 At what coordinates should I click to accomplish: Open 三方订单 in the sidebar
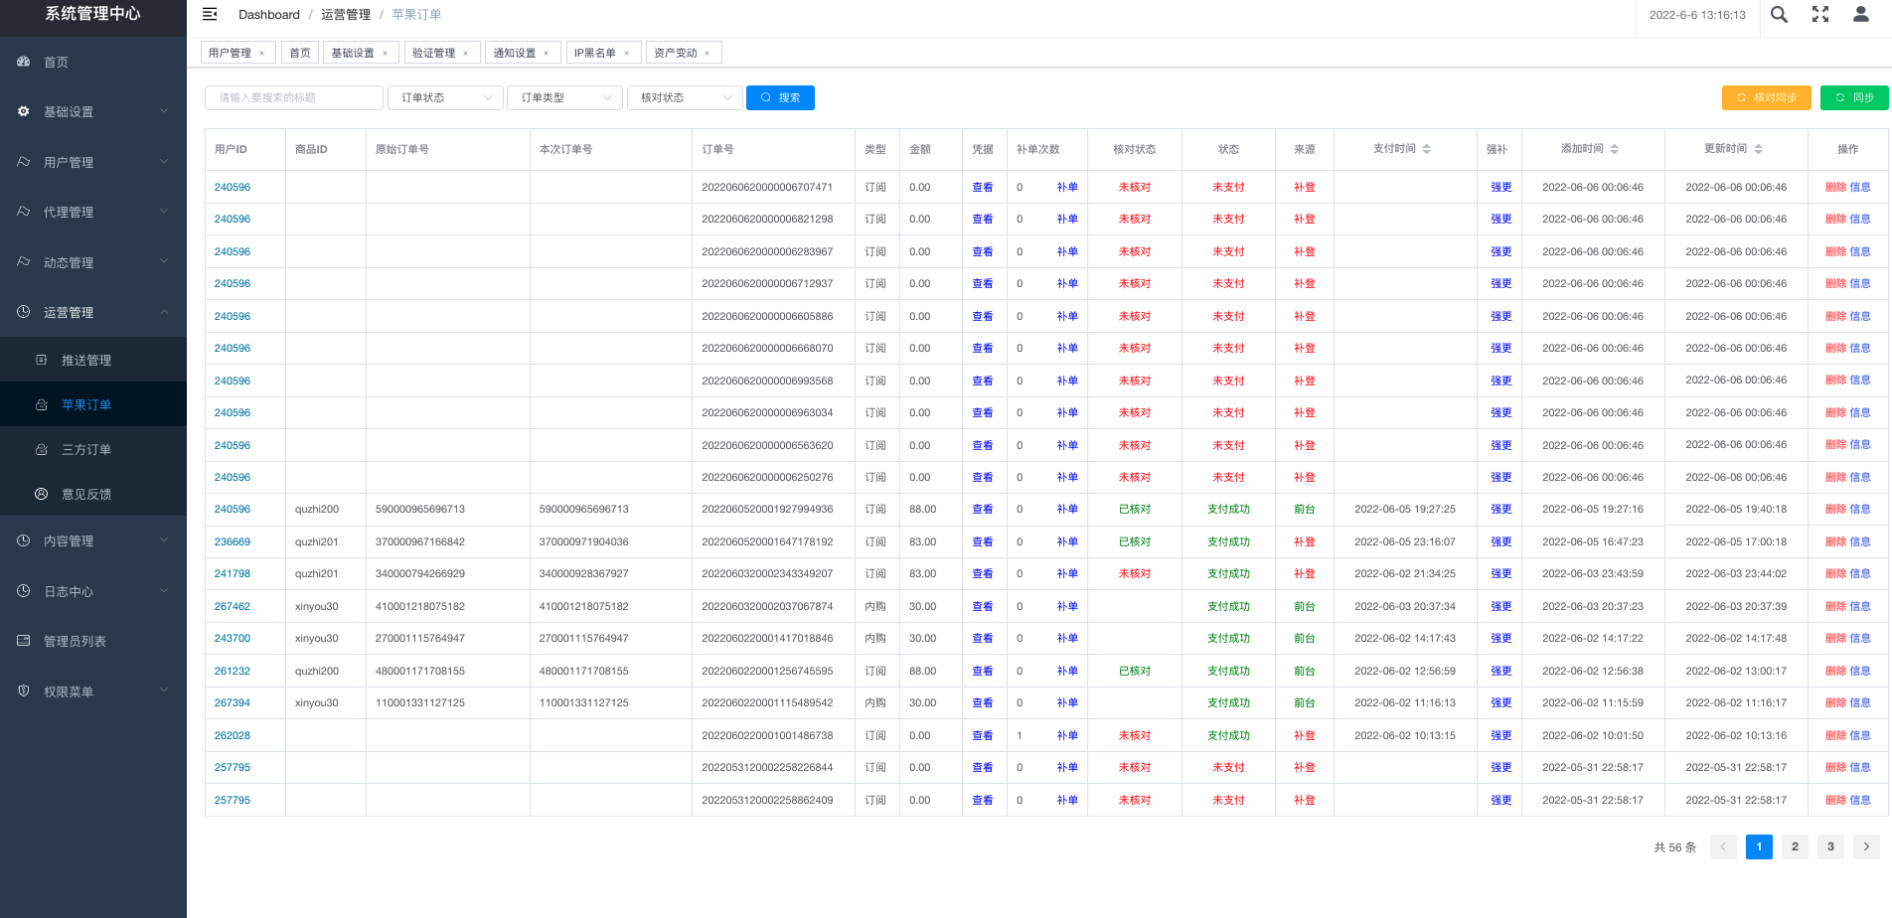(93, 449)
